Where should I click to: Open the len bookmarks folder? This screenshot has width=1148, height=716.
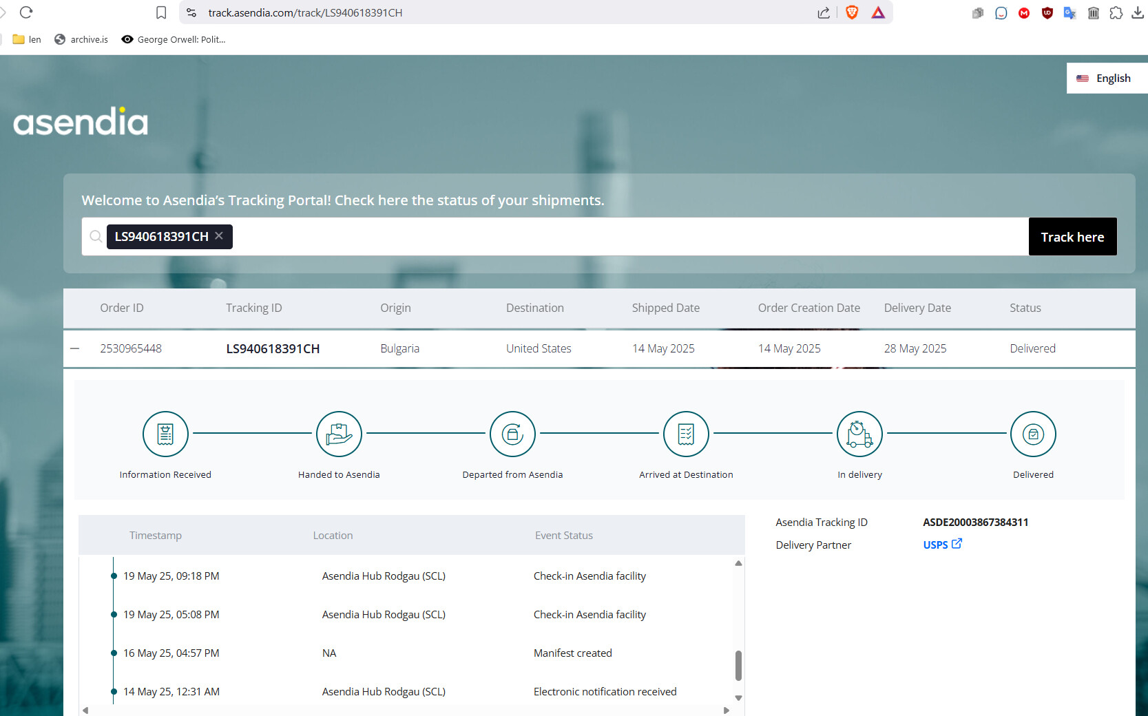(27, 39)
